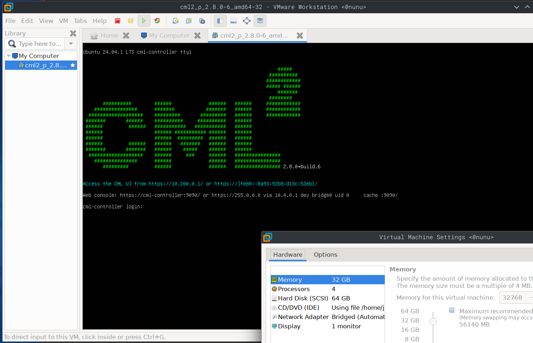Viewport: 533px width, 343px height.
Task: Click the red Power Off VM icon
Action: click(117, 21)
